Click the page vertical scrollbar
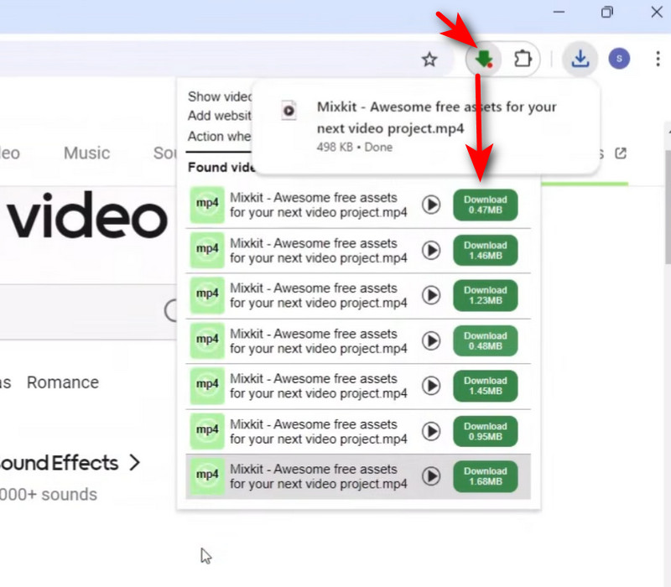Screen dimensions: 671x587 (x=668, y=205)
